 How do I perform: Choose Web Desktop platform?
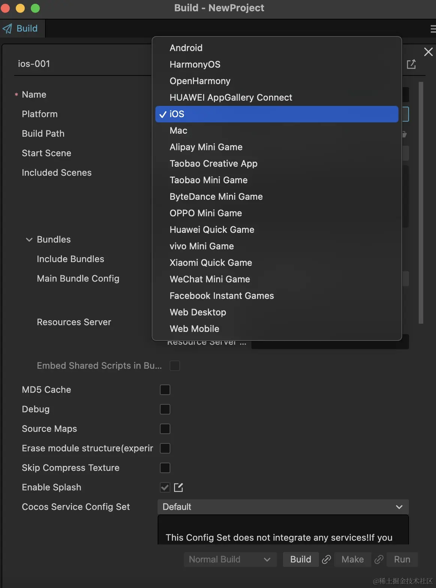(x=277, y=312)
